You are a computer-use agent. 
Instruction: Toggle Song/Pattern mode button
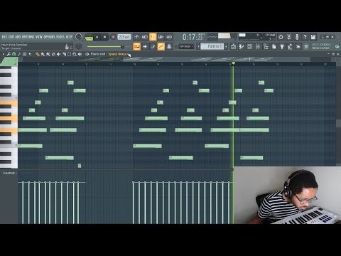[x=89, y=38]
